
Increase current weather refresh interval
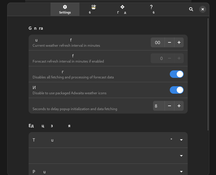pyautogui.click(x=179, y=42)
